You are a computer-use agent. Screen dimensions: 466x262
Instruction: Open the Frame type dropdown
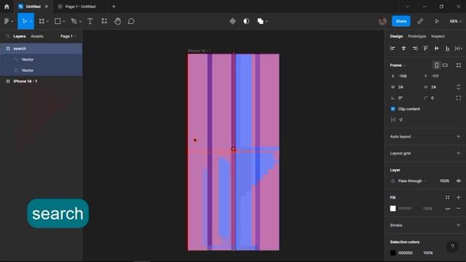(x=398, y=65)
